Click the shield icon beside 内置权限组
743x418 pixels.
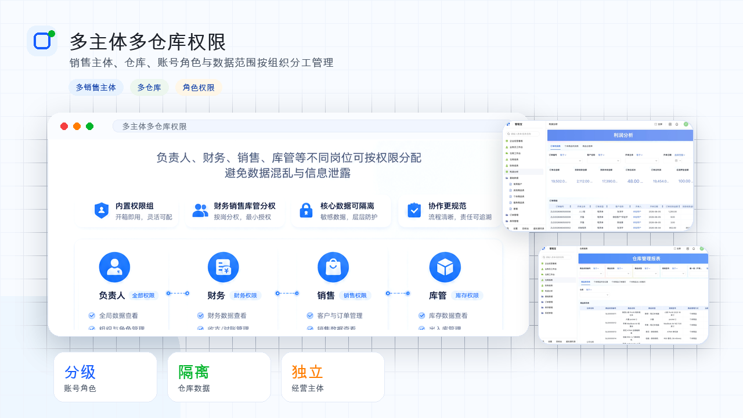pyautogui.click(x=102, y=210)
